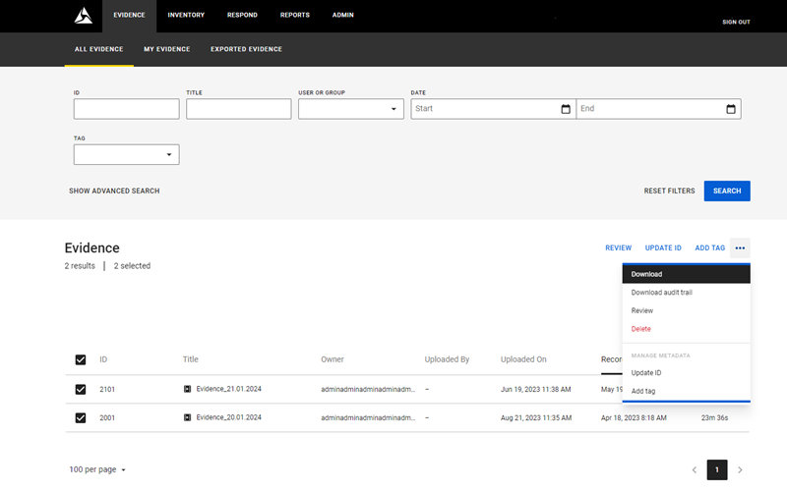The image size is (787, 491).
Task: Choose Download in the actions menu
Action: coord(686,274)
